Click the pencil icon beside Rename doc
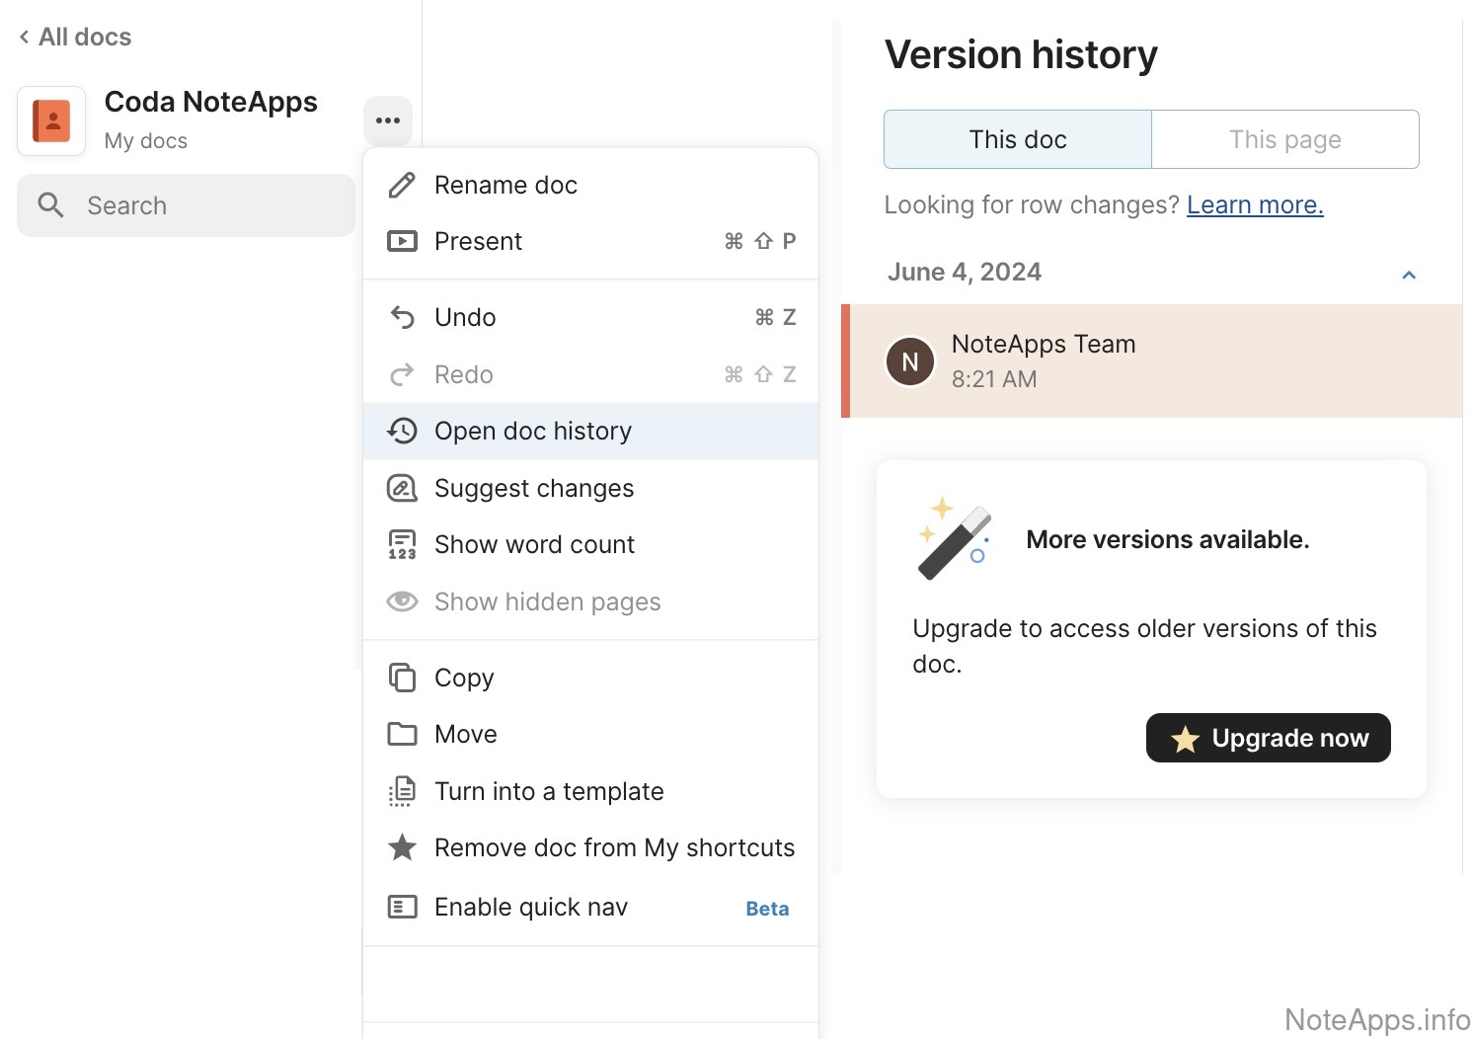This screenshot has width=1473, height=1039. tap(402, 185)
